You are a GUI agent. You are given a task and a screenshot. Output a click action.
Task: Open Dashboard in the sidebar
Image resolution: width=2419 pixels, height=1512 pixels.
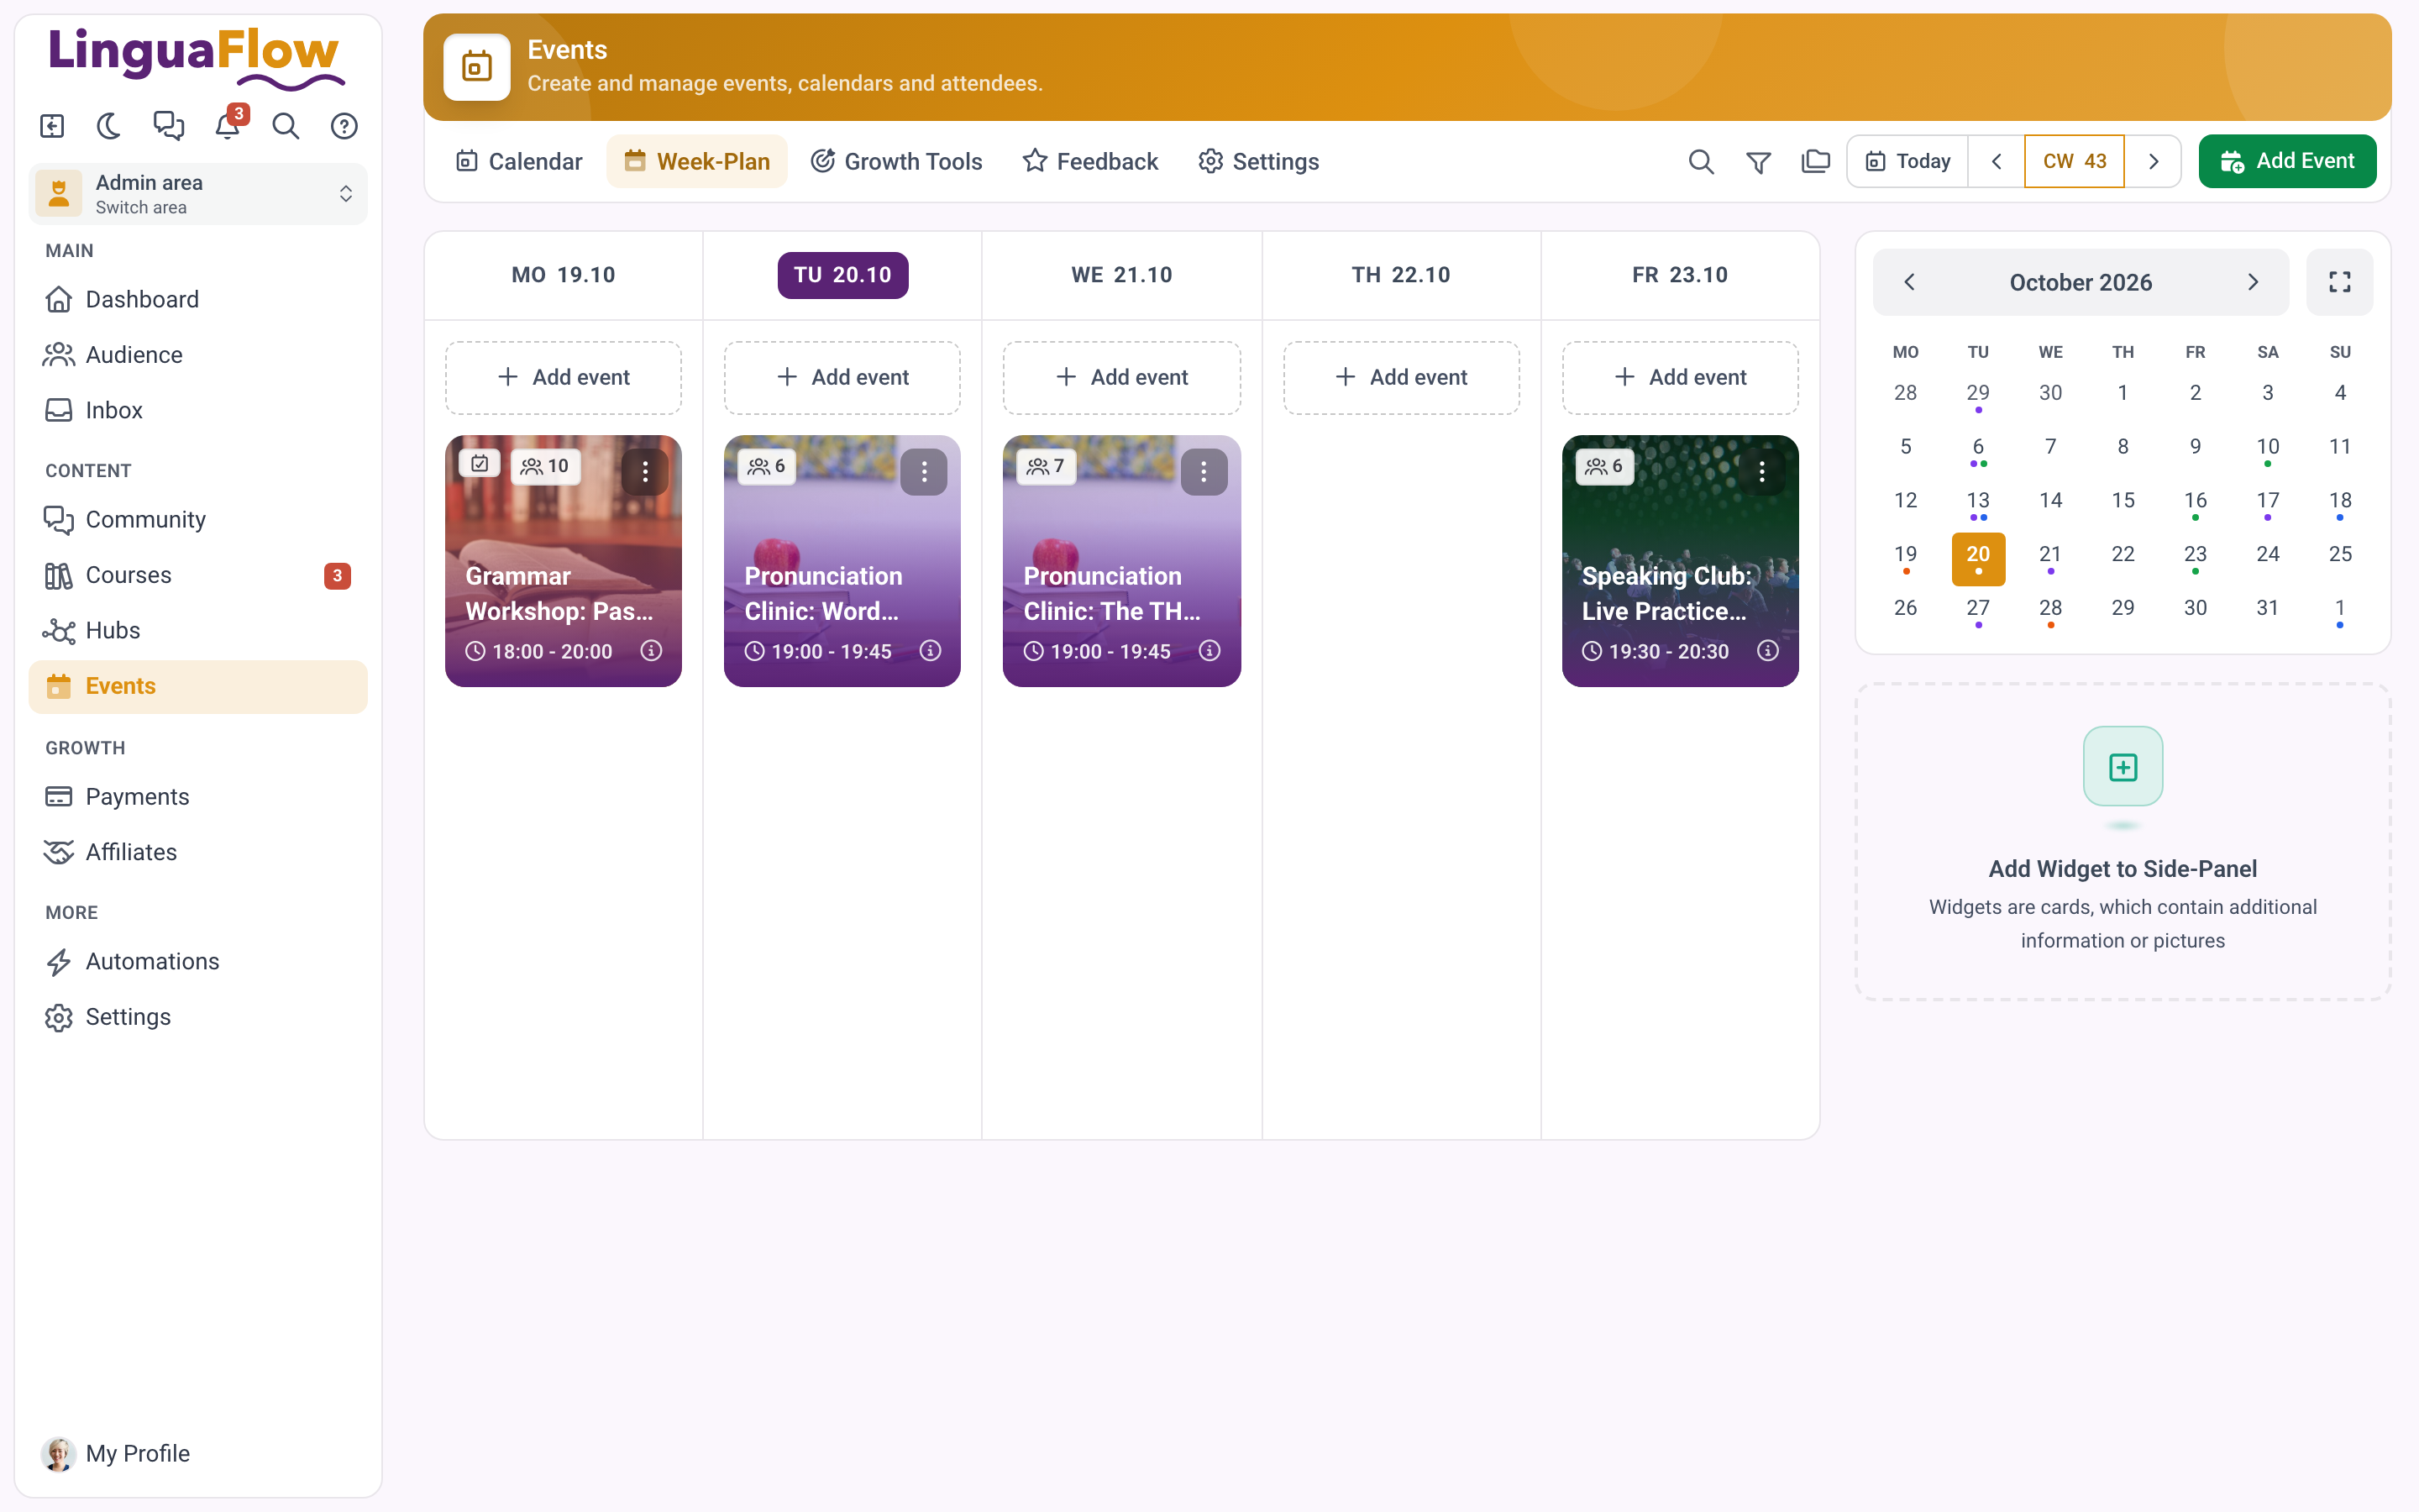tap(198, 299)
